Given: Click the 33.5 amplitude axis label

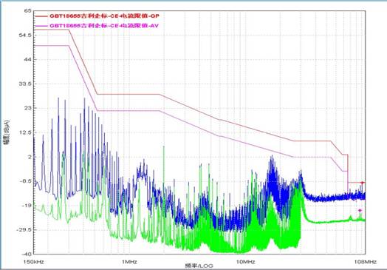Looking at the screenshot, I should click(25, 84).
